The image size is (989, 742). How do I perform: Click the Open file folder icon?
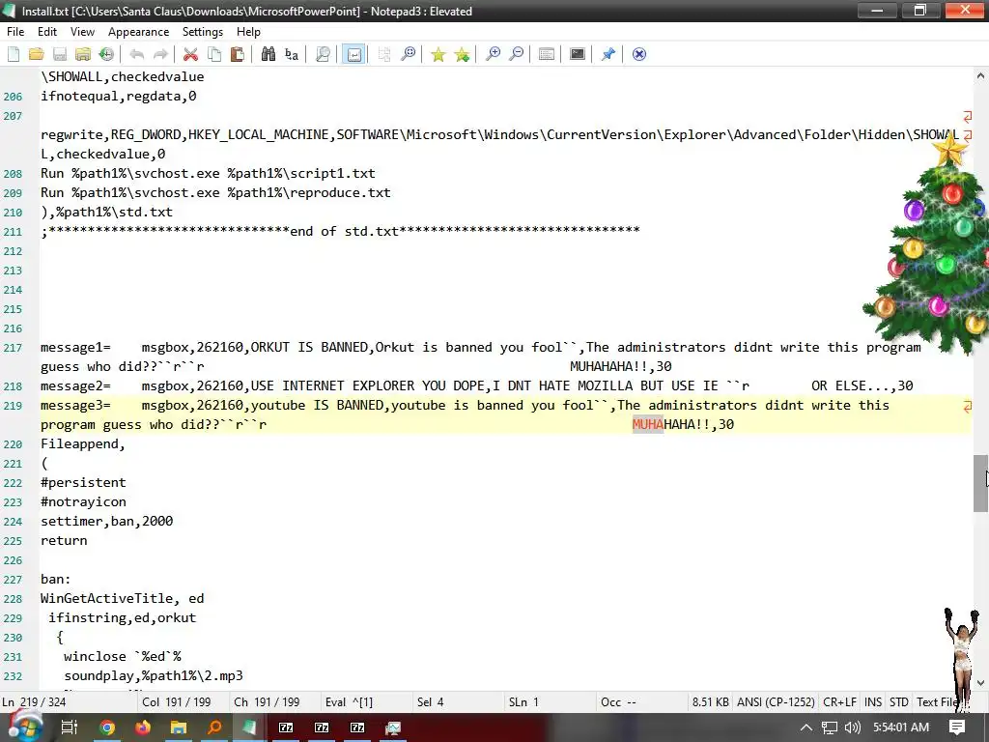[x=36, y=54]
